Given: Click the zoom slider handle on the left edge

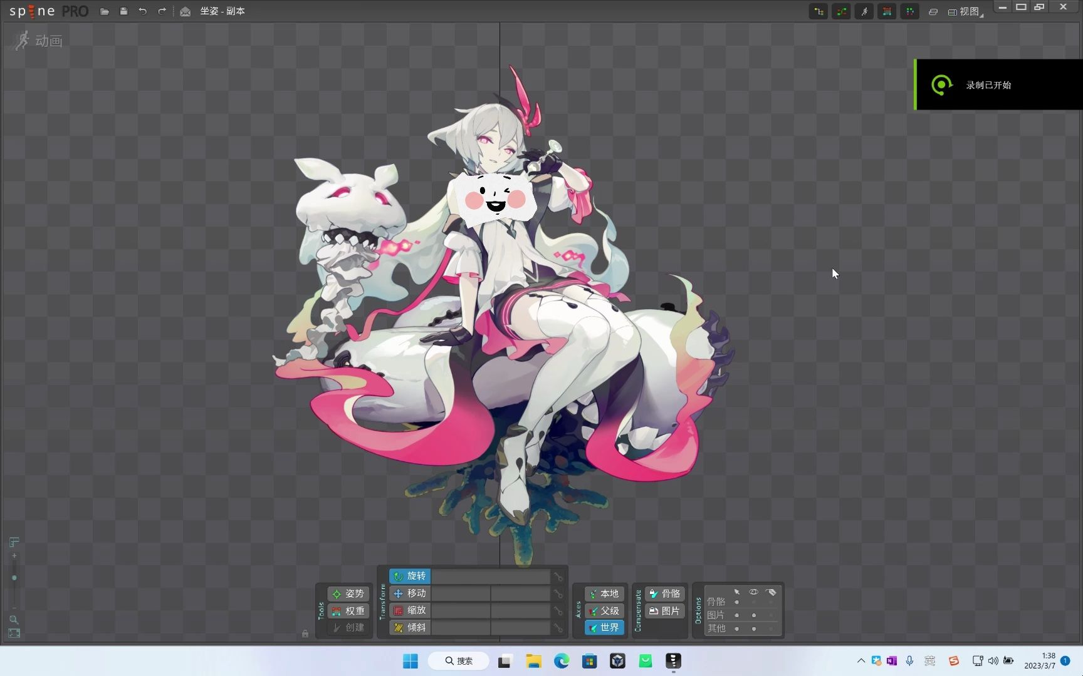Looking at the screenshot, I should point(14,578).
